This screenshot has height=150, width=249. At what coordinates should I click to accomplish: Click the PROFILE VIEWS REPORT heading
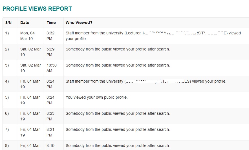coord(37,8)
